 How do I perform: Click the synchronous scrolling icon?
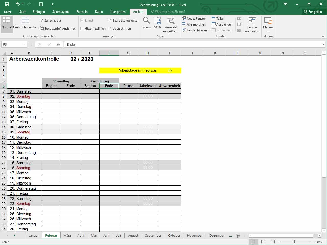click(x=239, y=24)
